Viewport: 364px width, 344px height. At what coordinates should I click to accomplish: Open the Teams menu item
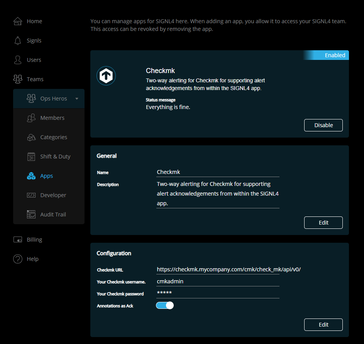click(x=35, y=79)
